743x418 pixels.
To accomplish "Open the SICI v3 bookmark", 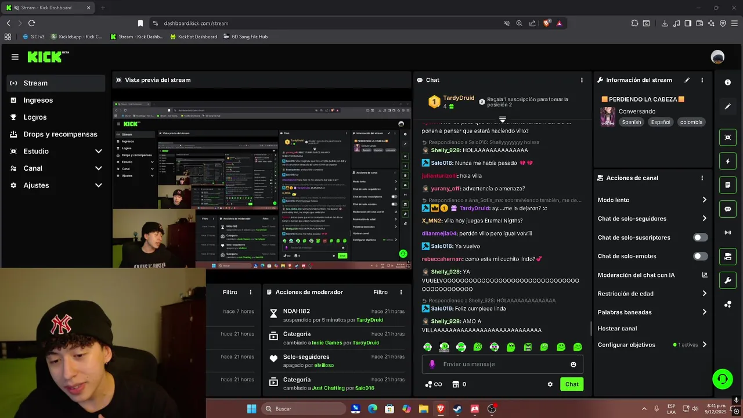I will (x=33, y=37).
